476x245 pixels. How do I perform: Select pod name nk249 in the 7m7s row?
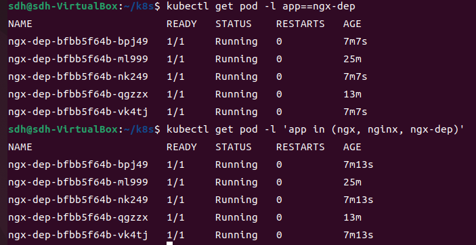point(78,76)
